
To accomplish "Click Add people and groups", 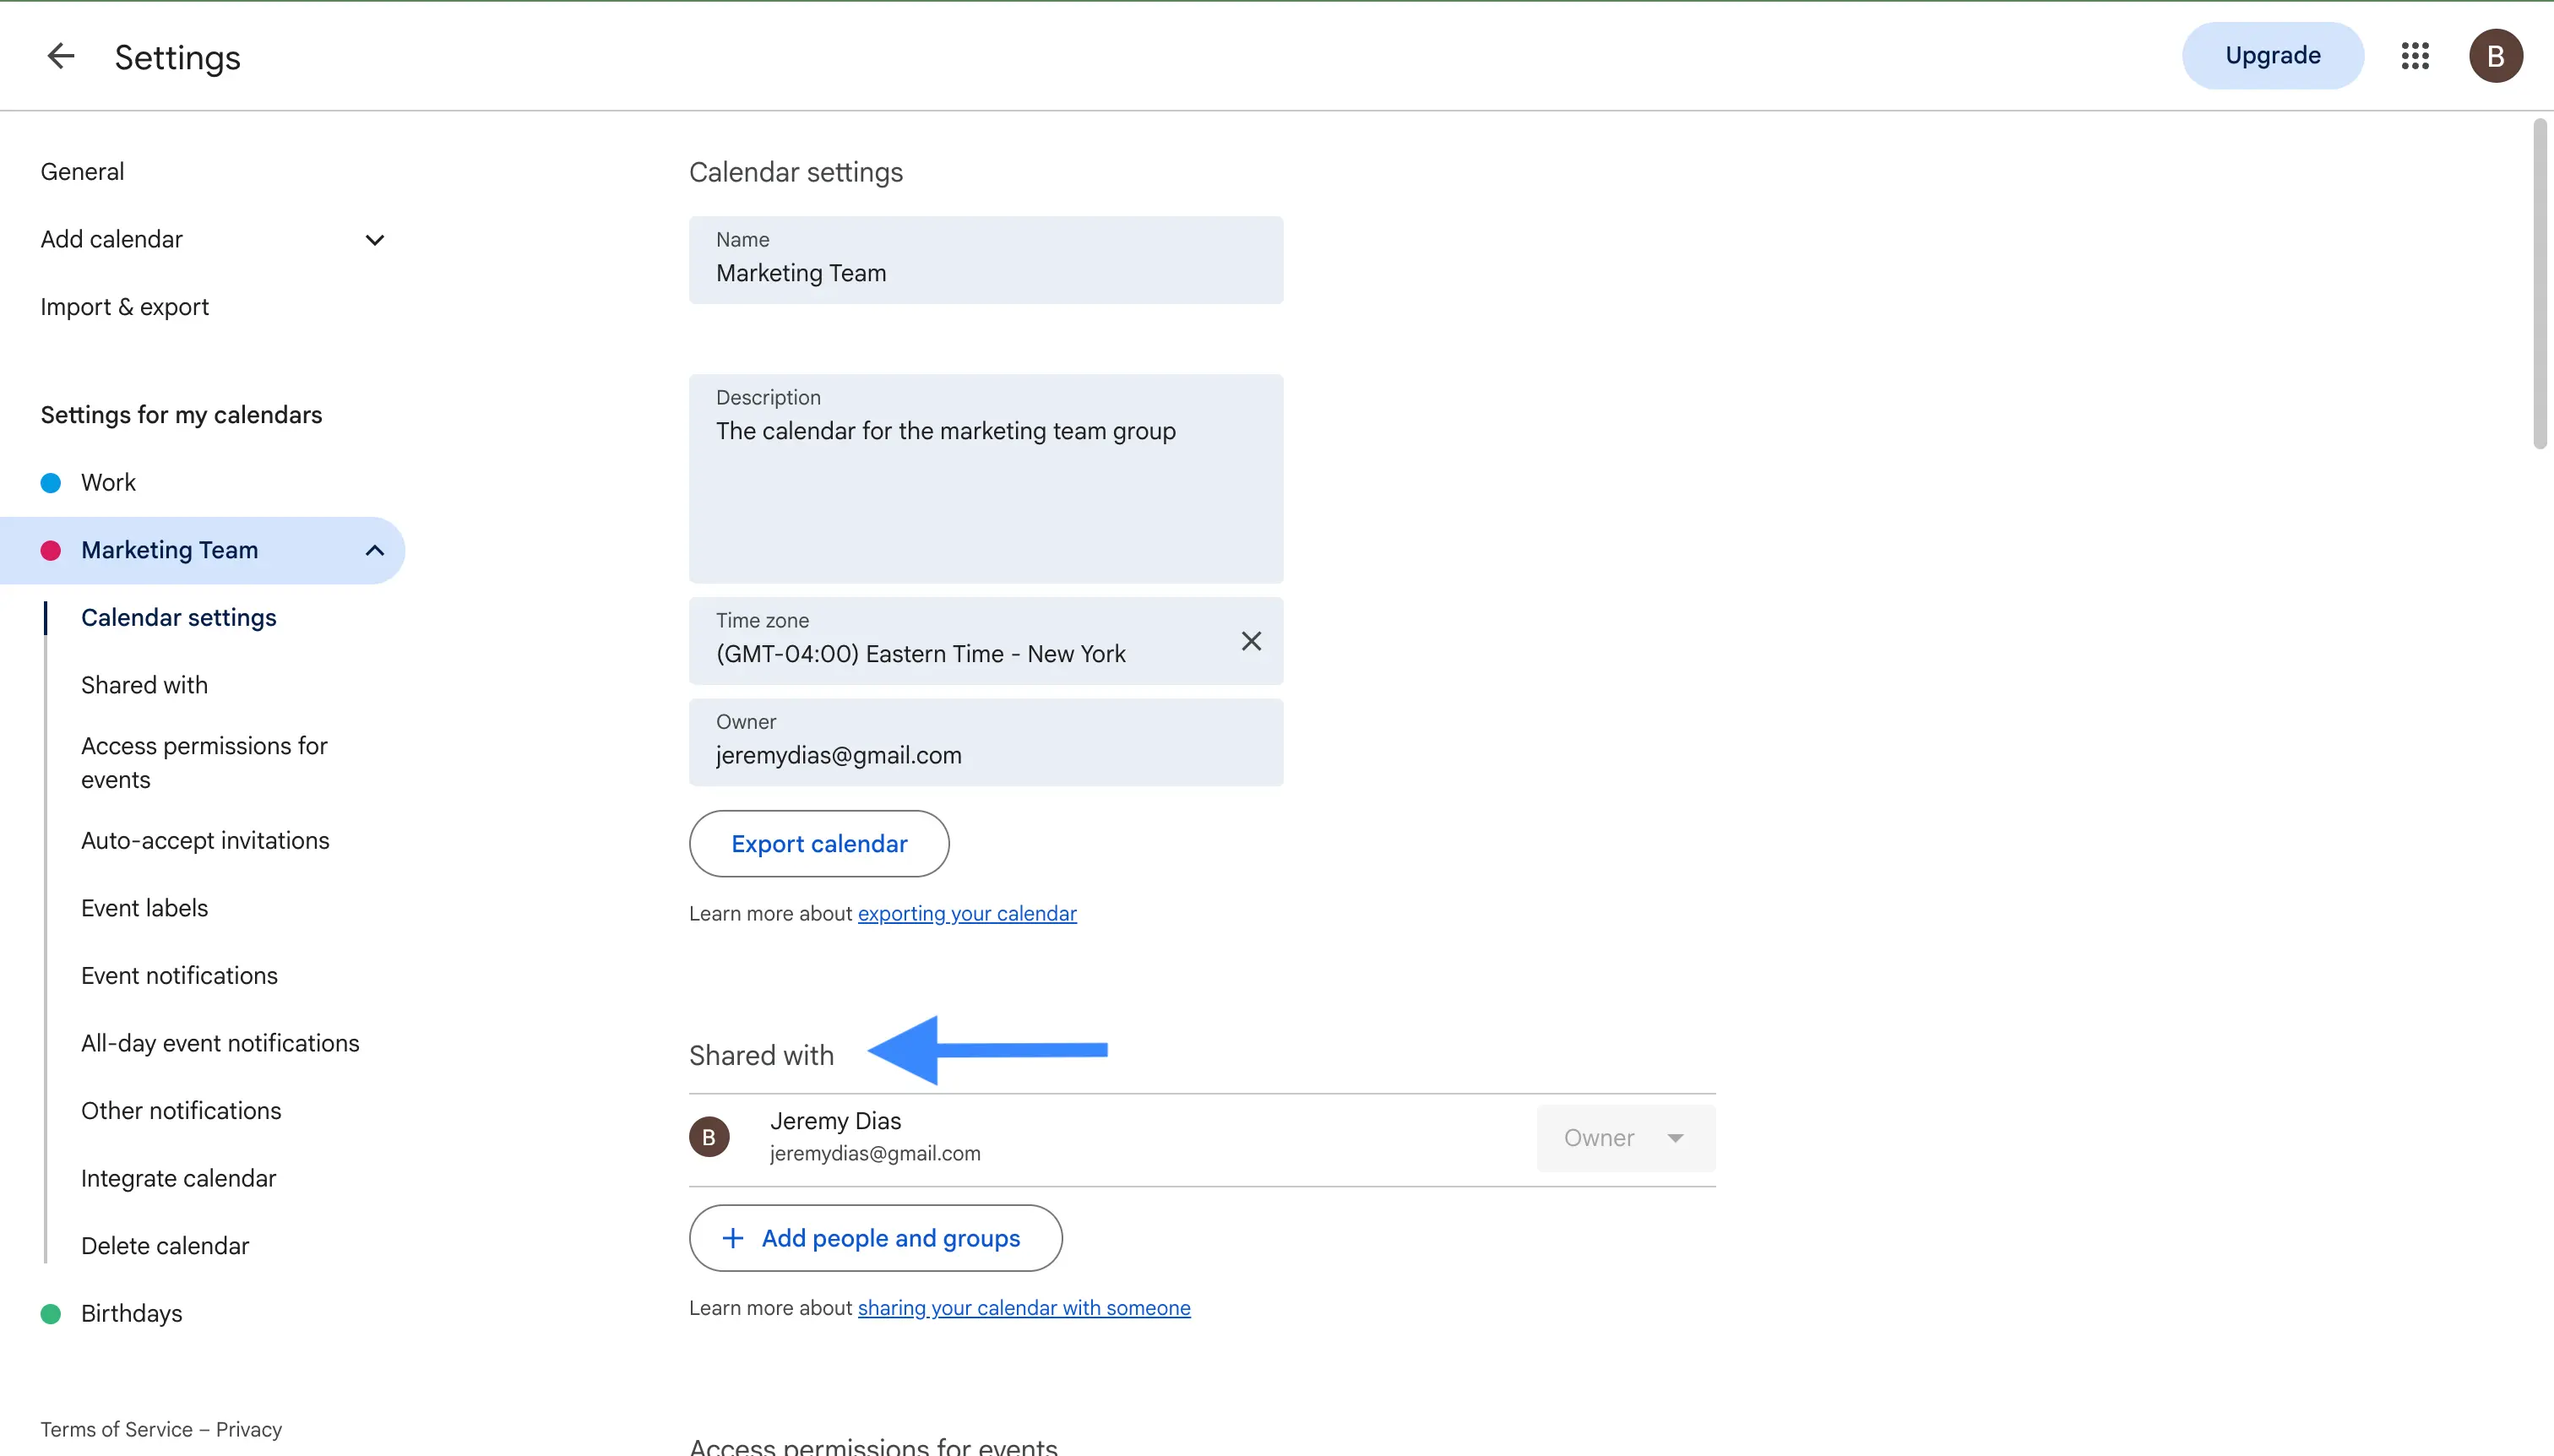I will (875, 1238).
